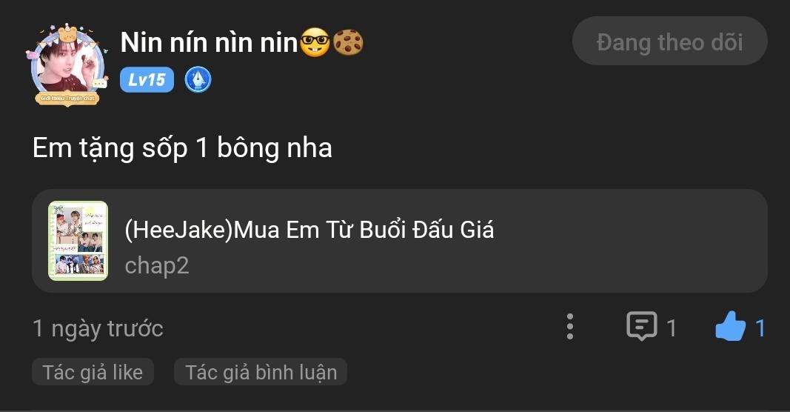This screenshot has width=790, height=412.
Task: Click the "Tác giả like" tag
Action: [93, 372]
